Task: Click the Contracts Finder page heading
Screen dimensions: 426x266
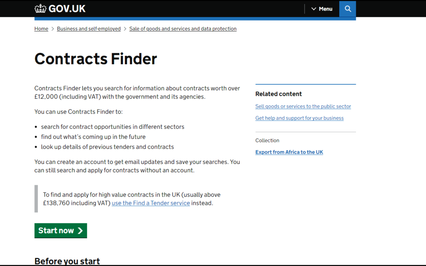Action: 95,59
